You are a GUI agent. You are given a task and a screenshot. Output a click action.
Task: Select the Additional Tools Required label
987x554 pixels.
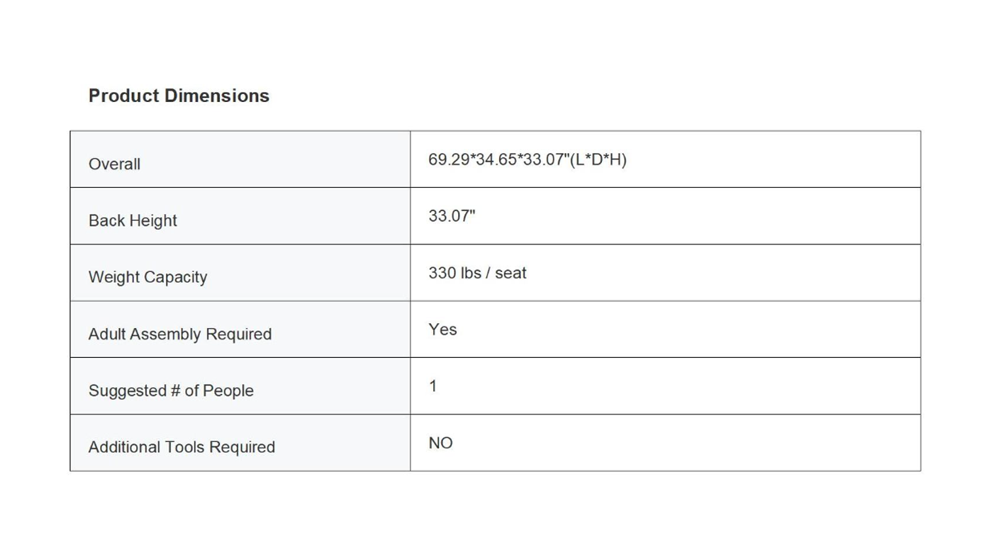pyautogui.click(x=182, y=447)
